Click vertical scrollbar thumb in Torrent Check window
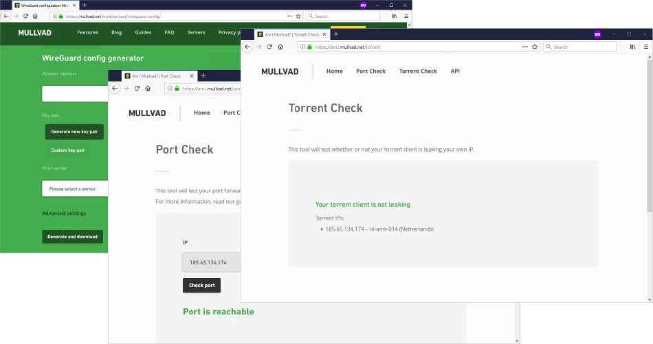This screenshot has height=344, width=653. (x=650, y=135)
